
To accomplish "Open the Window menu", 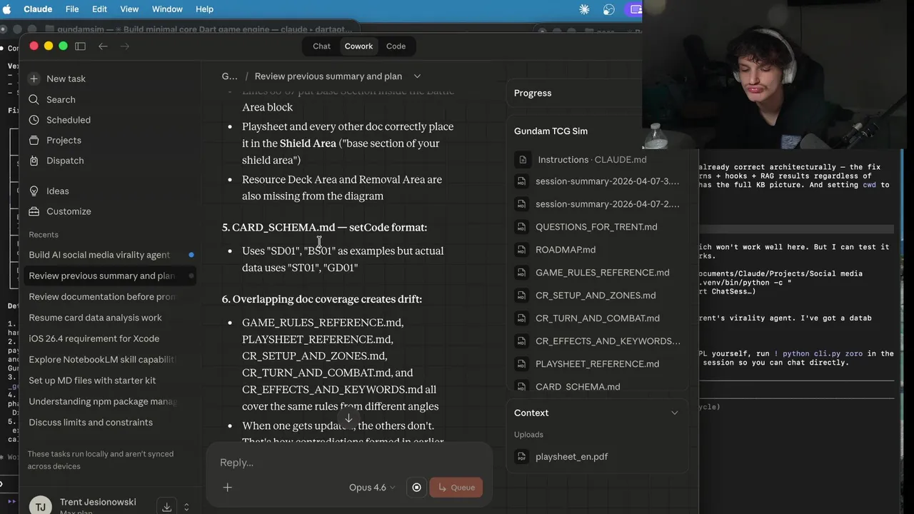I will 167,9.
